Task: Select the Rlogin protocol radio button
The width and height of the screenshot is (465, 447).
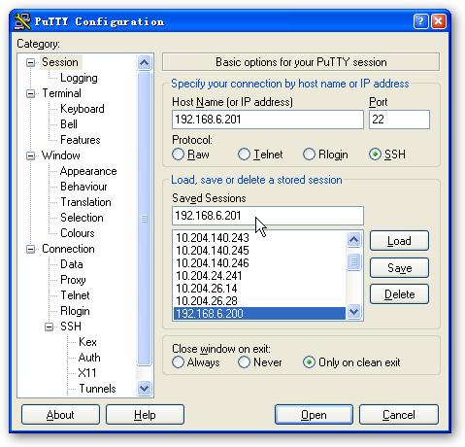Action: tap(309, 155)
